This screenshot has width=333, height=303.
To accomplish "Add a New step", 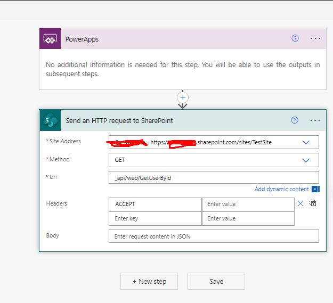I will [149, 281].
